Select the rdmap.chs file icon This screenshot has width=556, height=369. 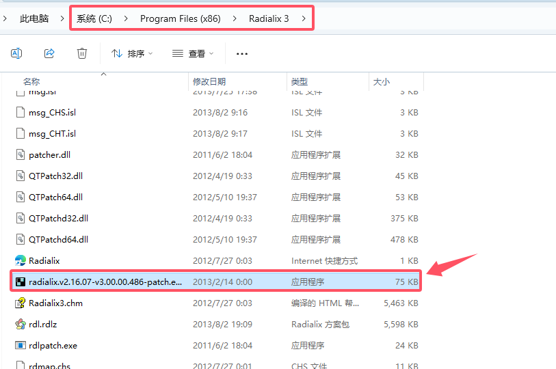(x=21, y=365)
